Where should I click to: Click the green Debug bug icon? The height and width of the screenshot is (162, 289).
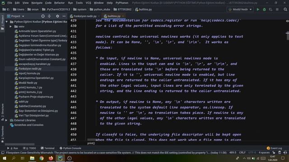[264, 9]
